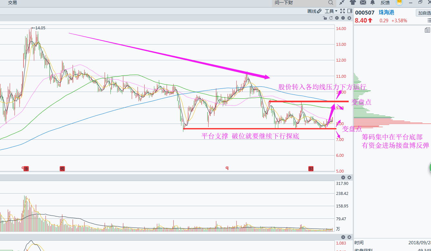
Task: Click the shrink-window arrows icon
Action: tap(342, 3)
